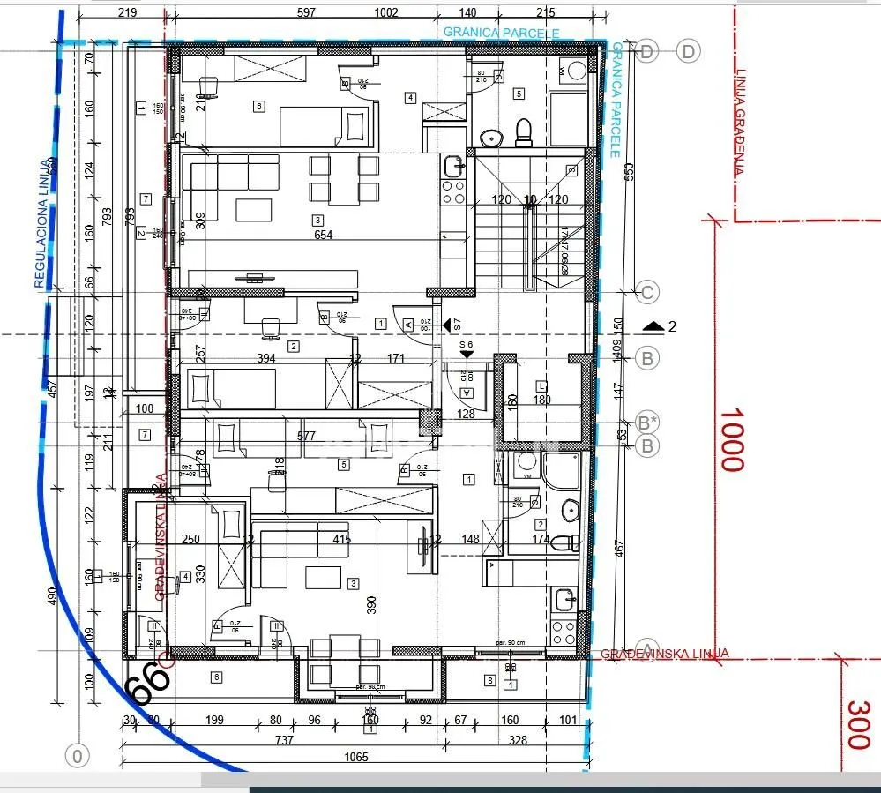Select the shower cabin in the lower bathroom
881x793 pixels.
point(562,470)
